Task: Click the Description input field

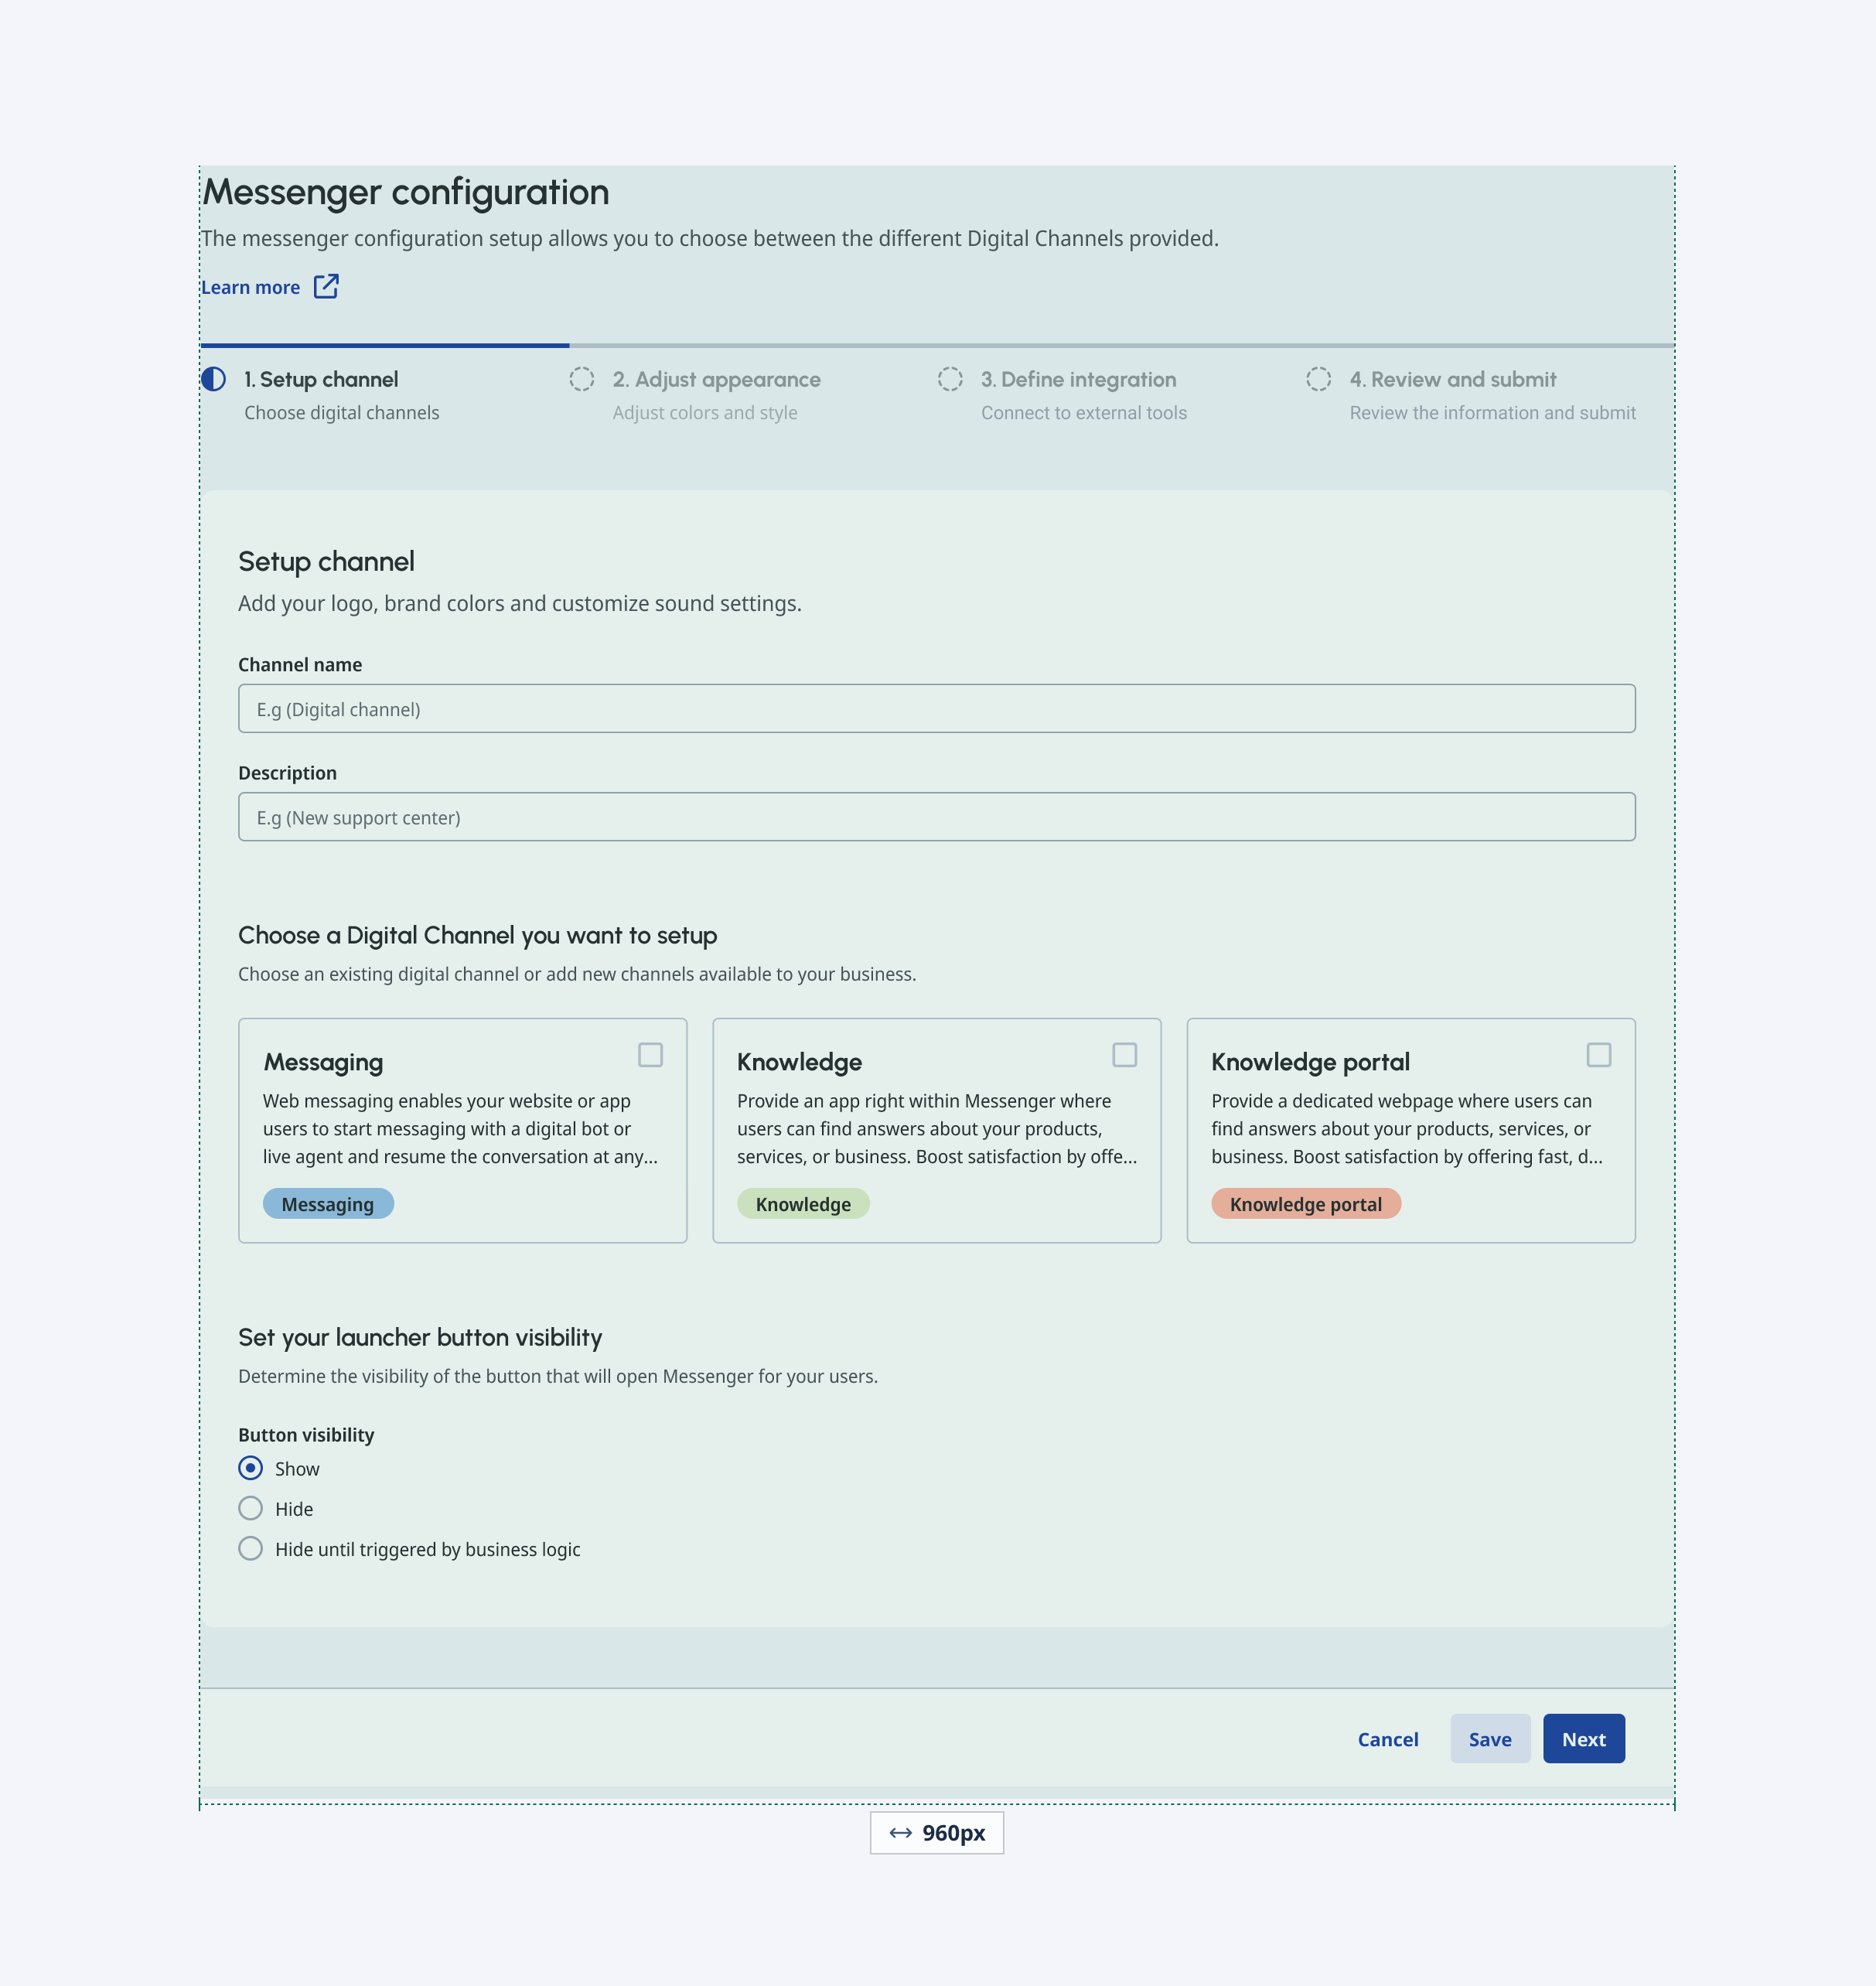Action: [x=936, y=816]
